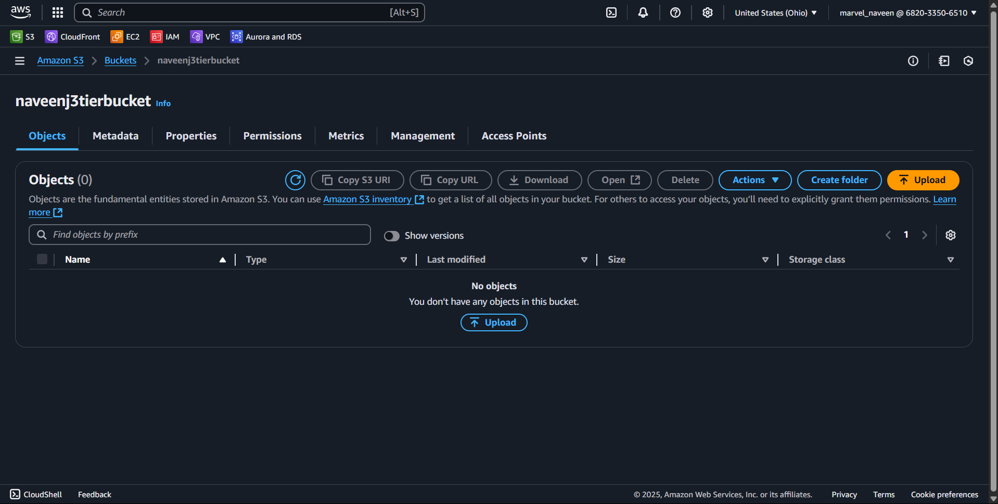This screenshot has width=998, height=504.
Task: Open the Privacy footer link
Action: click(x=844, y=494)
